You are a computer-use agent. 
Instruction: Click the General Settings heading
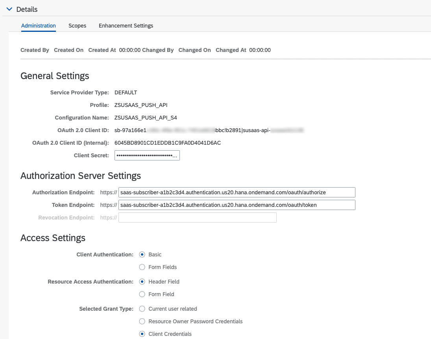pos(55,76)
